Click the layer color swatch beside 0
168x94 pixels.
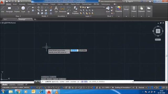[x=88, y=7]
